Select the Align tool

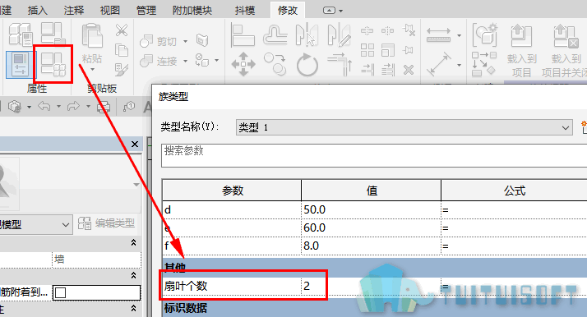[243, 34]
